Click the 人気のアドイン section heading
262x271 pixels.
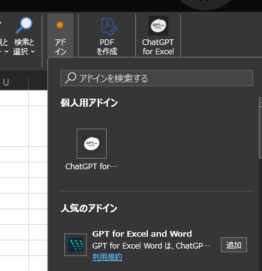tap(89, 208)
